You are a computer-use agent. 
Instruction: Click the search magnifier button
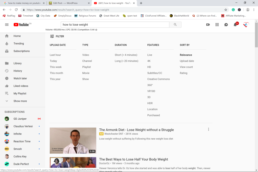[175, 25]
